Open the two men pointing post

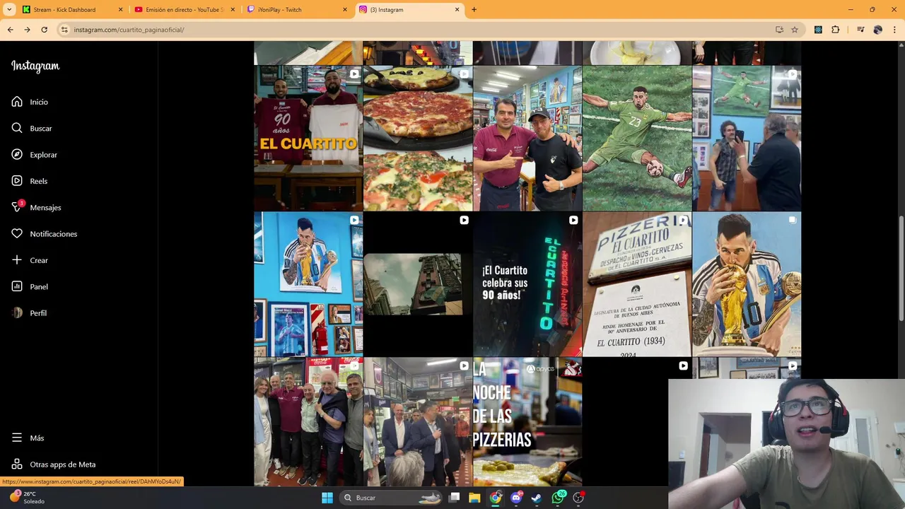[527, 139]
